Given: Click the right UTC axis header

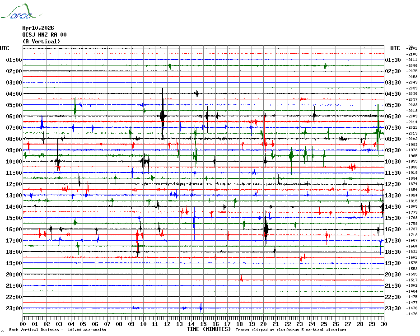Looking at the screenshot, I should [x=395, y=48].
